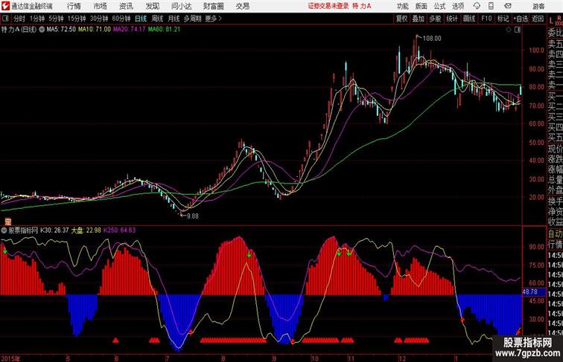The image size is (563, 362).
Task: Click the 48.78 value marker on indicator axis
Action: coord(530,292)
